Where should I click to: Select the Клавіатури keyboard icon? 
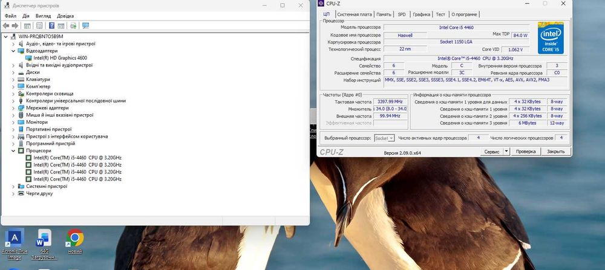click(21, 79)
